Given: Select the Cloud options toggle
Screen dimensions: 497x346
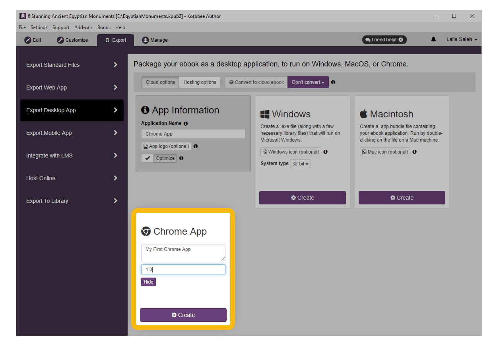Looking at the screenshot, I should [x=160, y=82].
